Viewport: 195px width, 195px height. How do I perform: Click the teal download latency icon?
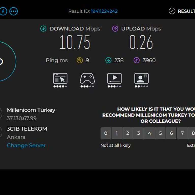108,60
